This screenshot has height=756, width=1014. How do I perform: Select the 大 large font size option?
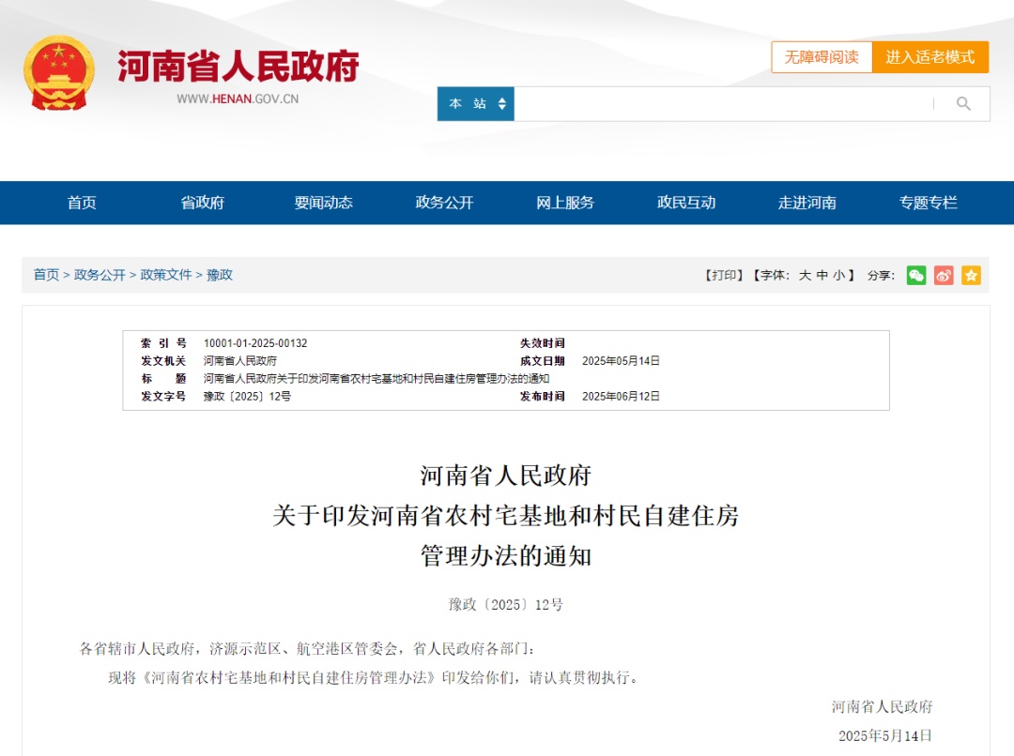click(x=804, y=275)
